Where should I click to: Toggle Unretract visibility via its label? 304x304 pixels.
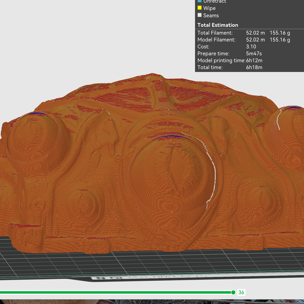[x=214, y=2]
